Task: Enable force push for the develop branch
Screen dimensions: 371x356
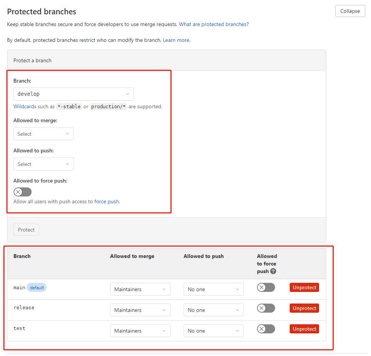Action: tap(22, 192)
